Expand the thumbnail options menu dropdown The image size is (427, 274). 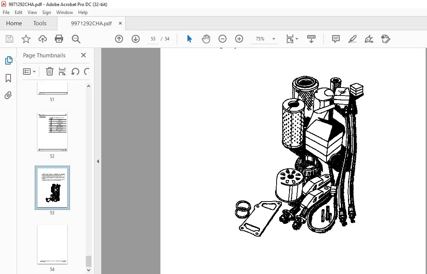tap(29, 72)
